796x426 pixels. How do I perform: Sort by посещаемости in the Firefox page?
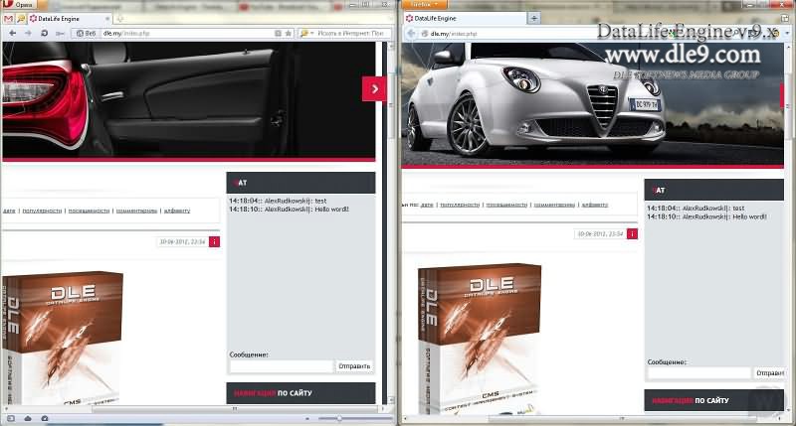click(506, 205)
